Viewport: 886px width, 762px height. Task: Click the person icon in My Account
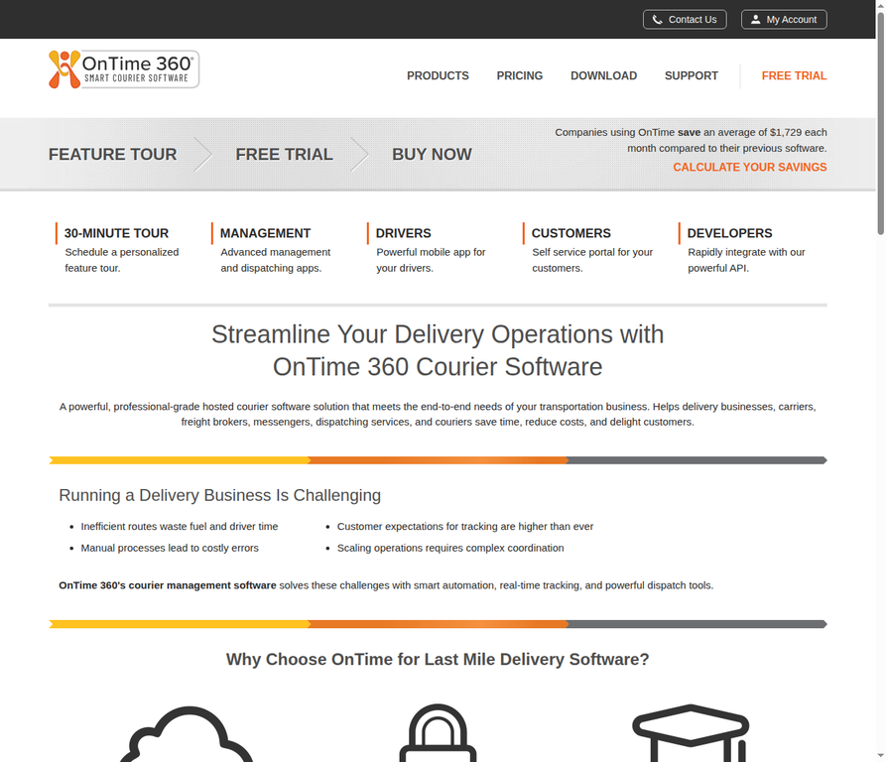[x=755, y=19]
